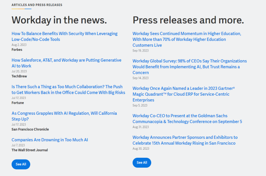
Task: Click the 'Workday in the news.' heading
Action: tap(59, 20)
